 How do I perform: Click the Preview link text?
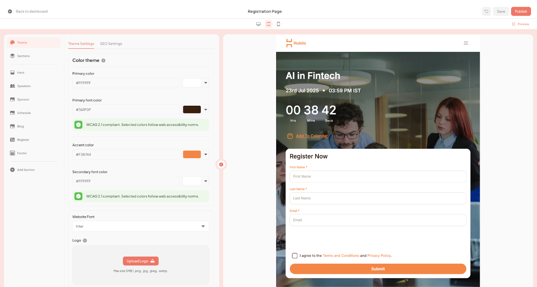pos(523,24)
